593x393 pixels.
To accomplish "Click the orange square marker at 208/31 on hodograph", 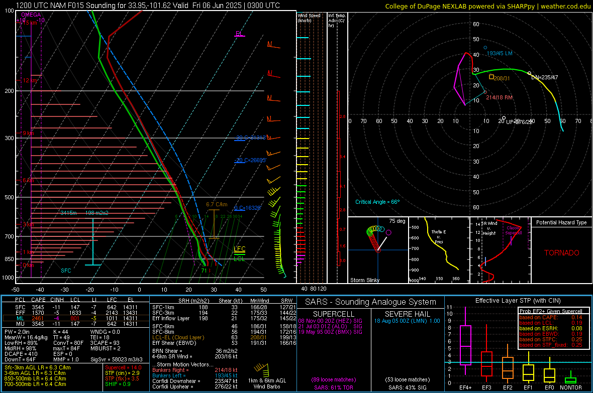I will coord(491,77).
